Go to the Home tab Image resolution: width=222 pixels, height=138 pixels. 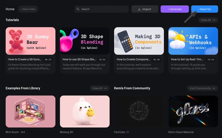click(x=10, y=9)
